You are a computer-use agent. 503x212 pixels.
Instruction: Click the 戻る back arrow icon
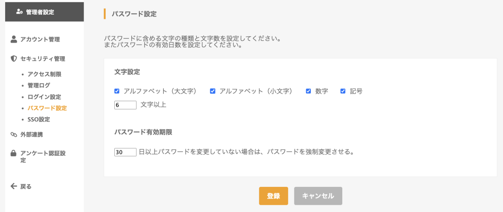point(14,186)
